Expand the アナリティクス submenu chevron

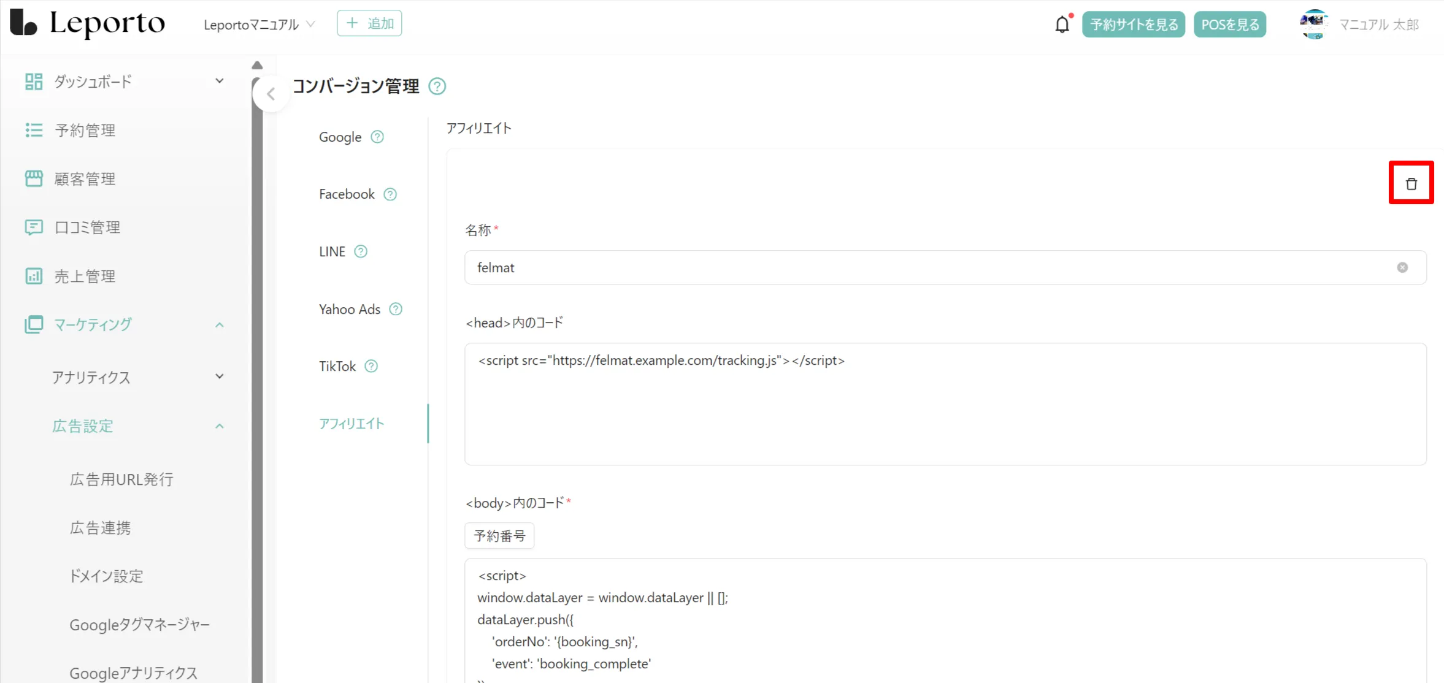pos(220,376)
